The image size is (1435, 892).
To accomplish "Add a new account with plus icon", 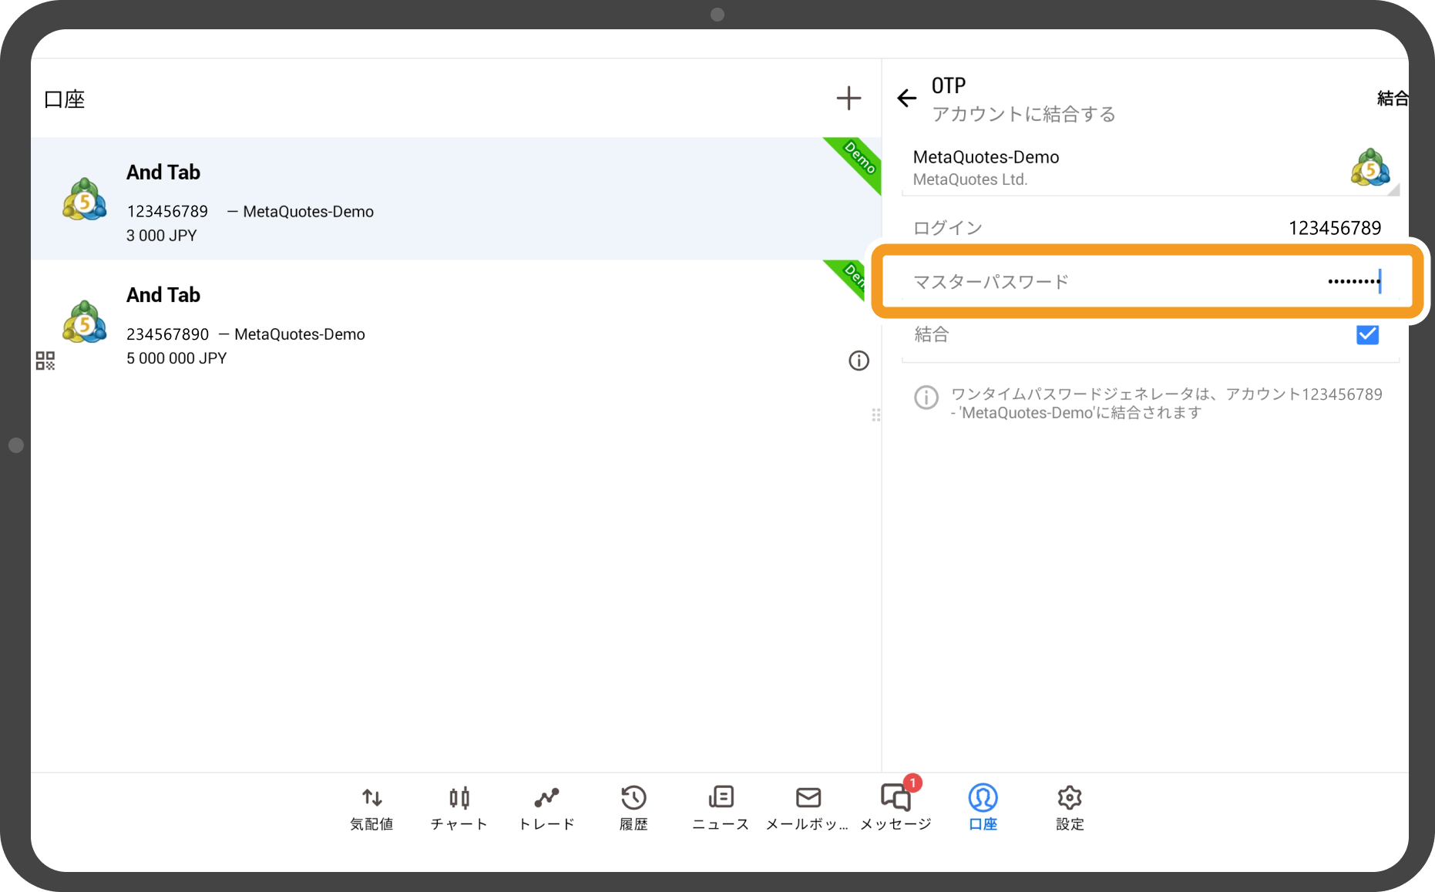I will tap(849, 99).
